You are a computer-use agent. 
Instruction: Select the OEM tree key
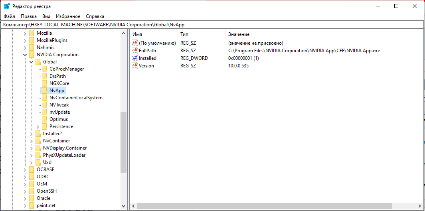click(x=42, y=184)
